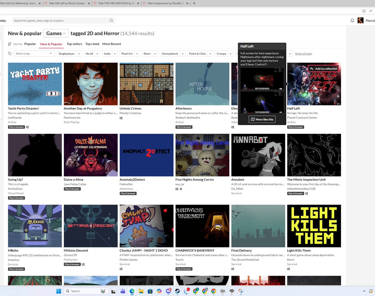375x296 pixels.
Task: Click the Annabot cover thumbnail
Action: point(258,155)
